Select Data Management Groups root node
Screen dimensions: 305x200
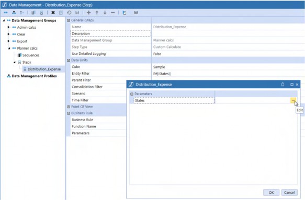coord(34,20)
